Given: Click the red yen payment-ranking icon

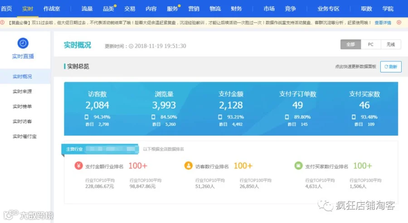Looking at the screenshot, I should [x=78, y=166].
